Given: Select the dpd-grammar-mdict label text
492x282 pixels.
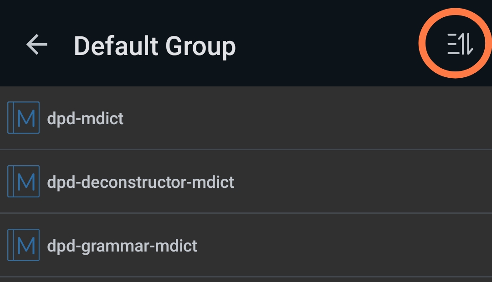Looking at the screenshot, I should (122, 245).
